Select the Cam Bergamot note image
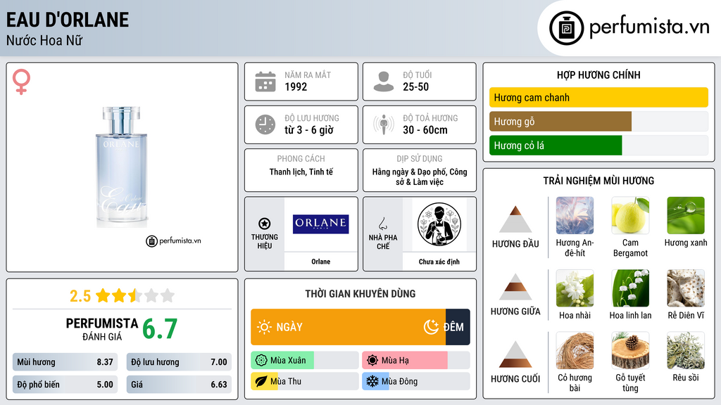 (x=630, y=215)
